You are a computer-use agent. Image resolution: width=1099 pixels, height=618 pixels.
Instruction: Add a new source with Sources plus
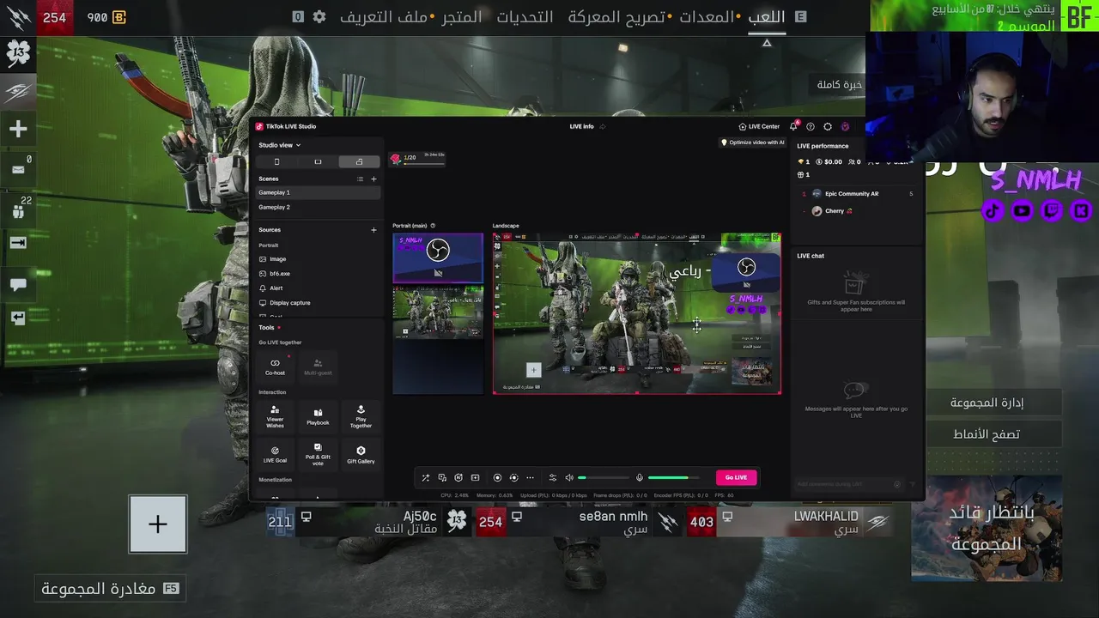coord(373,230)
